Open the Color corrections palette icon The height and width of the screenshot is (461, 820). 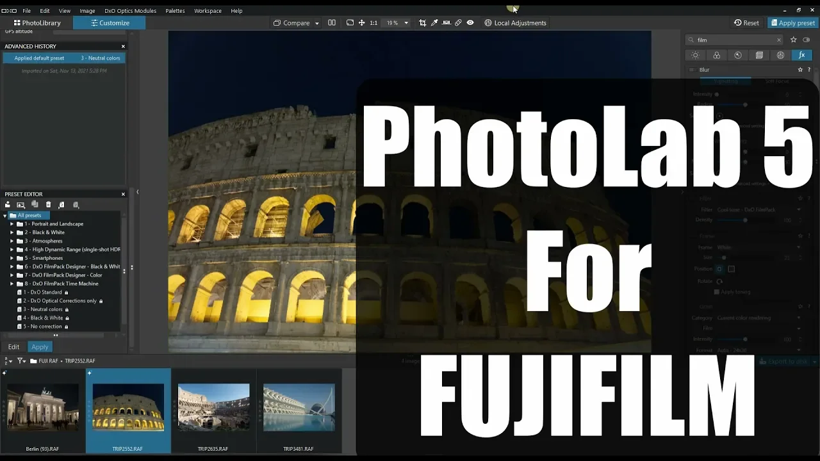(716, 55)
